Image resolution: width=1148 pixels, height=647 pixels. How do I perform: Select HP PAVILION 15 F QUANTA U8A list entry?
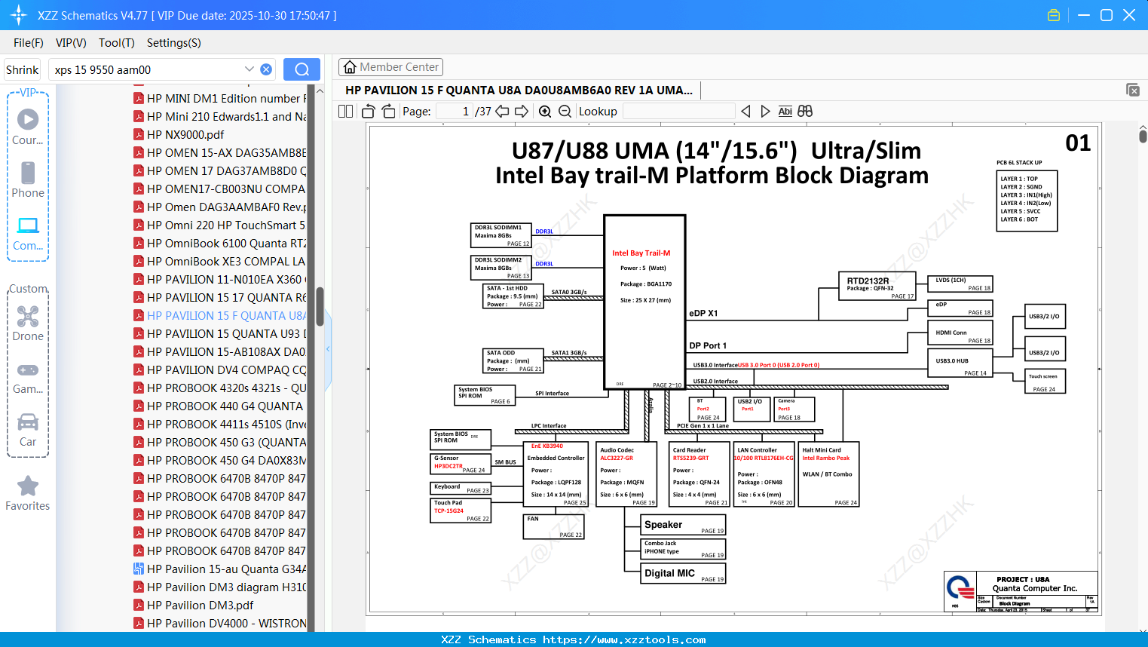219,316
